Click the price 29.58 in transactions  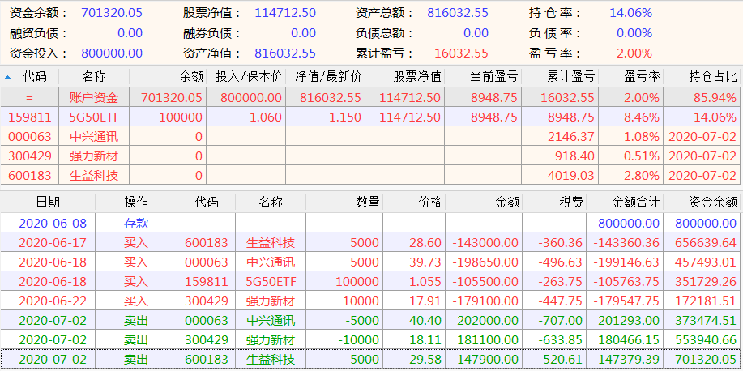click(x=425, y=360)
